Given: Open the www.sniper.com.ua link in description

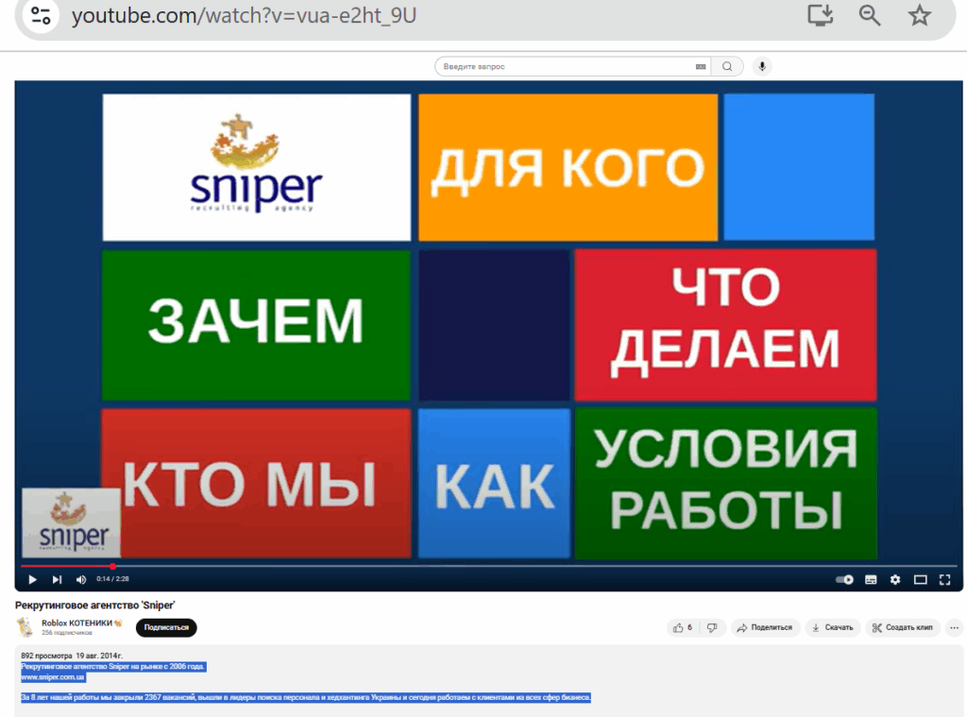Looking at the screenshot, I should point(53,677).
